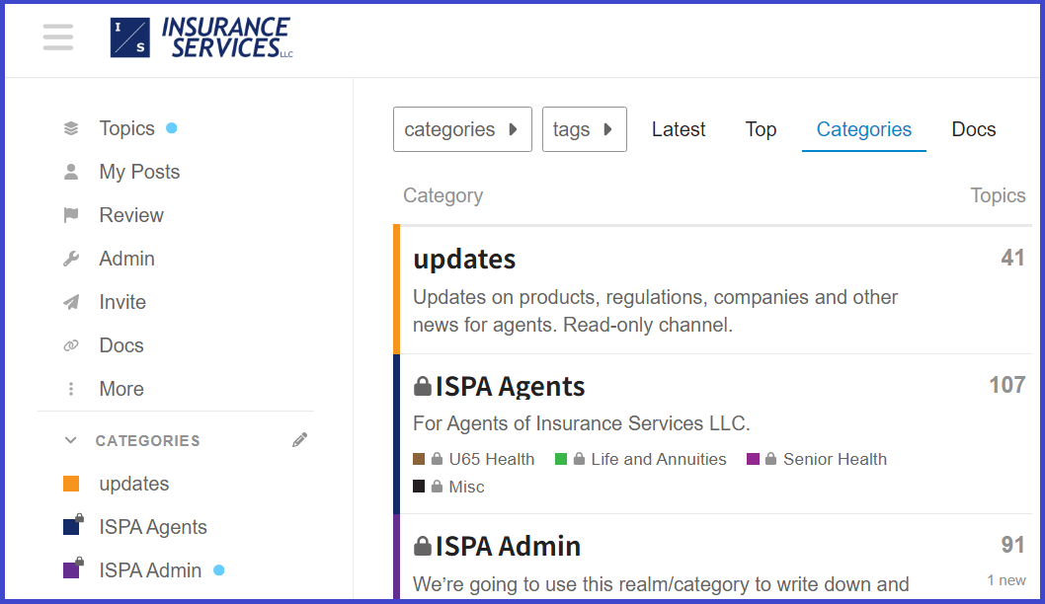Image resolution: width=1045 pixels, height=604 pixels.
Task: Switch to the Docs tab
Action: (974, 129)
